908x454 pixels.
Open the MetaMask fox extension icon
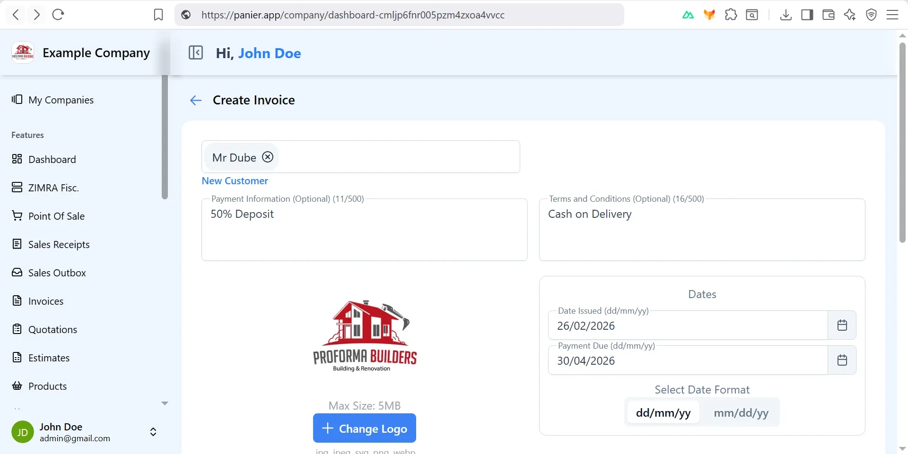tap(709, 15)
